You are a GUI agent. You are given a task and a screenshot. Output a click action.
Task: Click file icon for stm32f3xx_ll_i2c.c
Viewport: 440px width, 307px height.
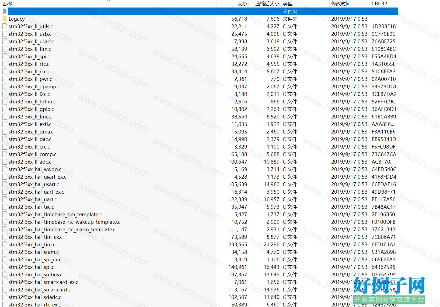[5, 94]
